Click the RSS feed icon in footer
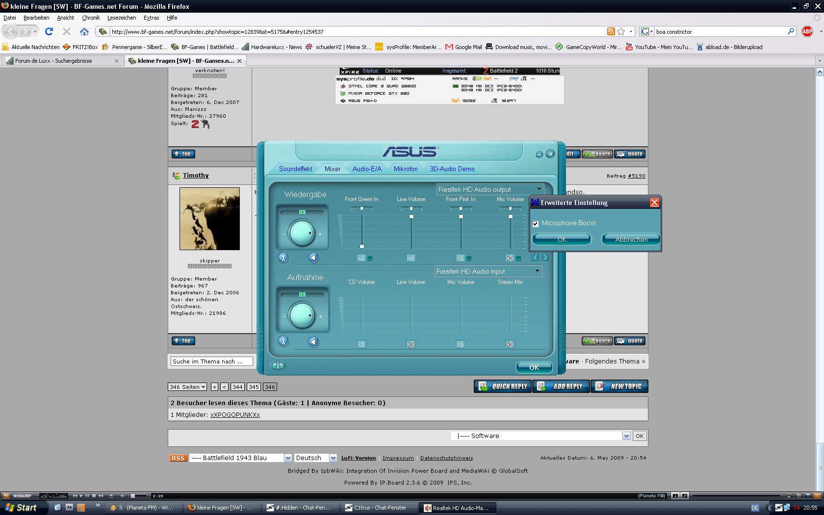Viewport: 824px width, 515px height. pyautogui.click(x=178, y=458)
